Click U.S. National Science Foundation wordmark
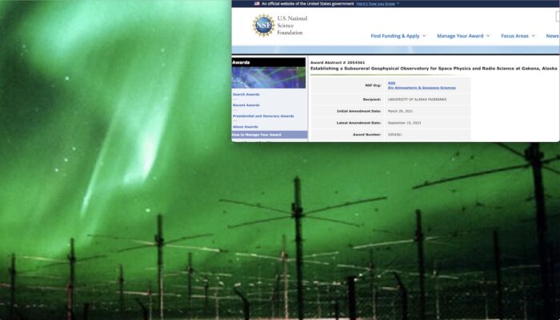The height and width of the screenshot is (320, 560). (x=292, y=26)
